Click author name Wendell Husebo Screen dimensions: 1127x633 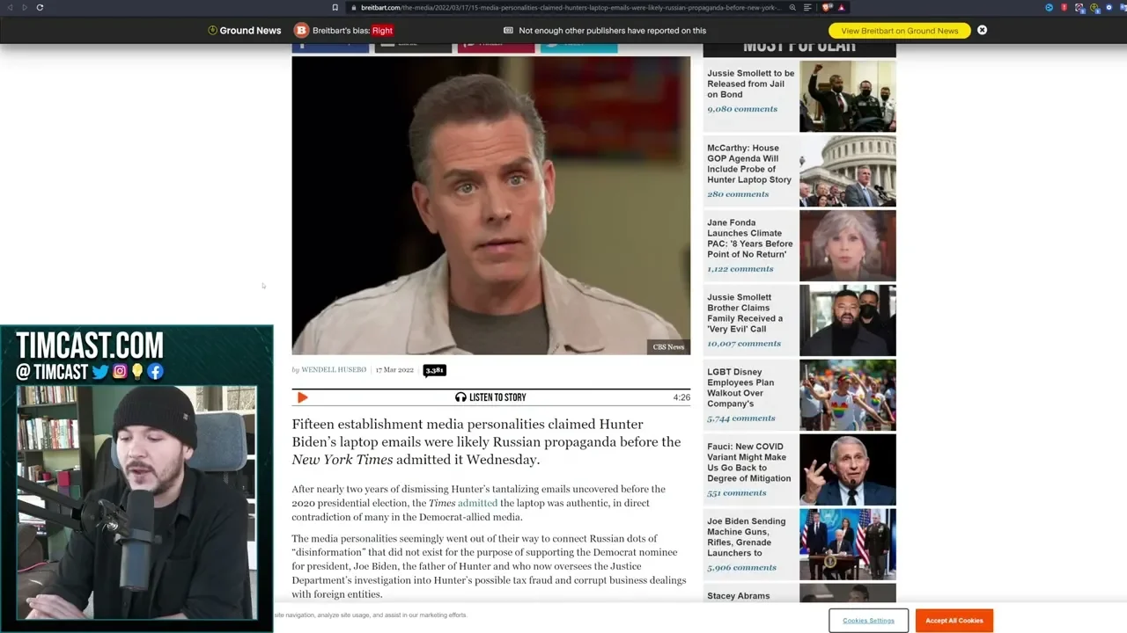334,370
